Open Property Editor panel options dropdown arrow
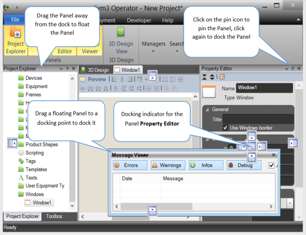The image size is (306, 235). tap(287, 69)
